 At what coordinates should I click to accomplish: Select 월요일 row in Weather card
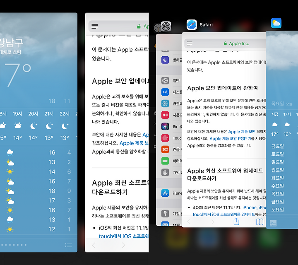(x=277, y=170)
